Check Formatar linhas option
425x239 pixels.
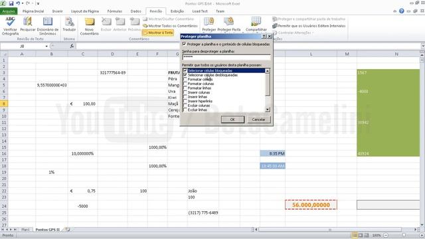tap(185, 88)
